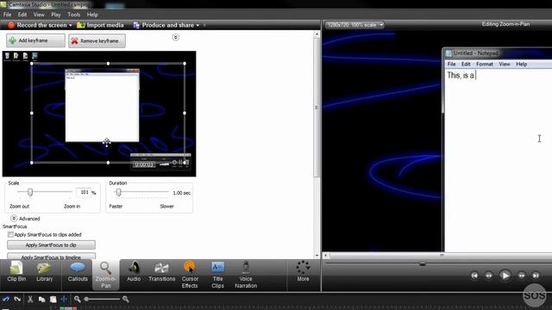Click Apply SmartFocus to timeline button
The height and width of the screenshot is (310, 552).
point(51,257)
